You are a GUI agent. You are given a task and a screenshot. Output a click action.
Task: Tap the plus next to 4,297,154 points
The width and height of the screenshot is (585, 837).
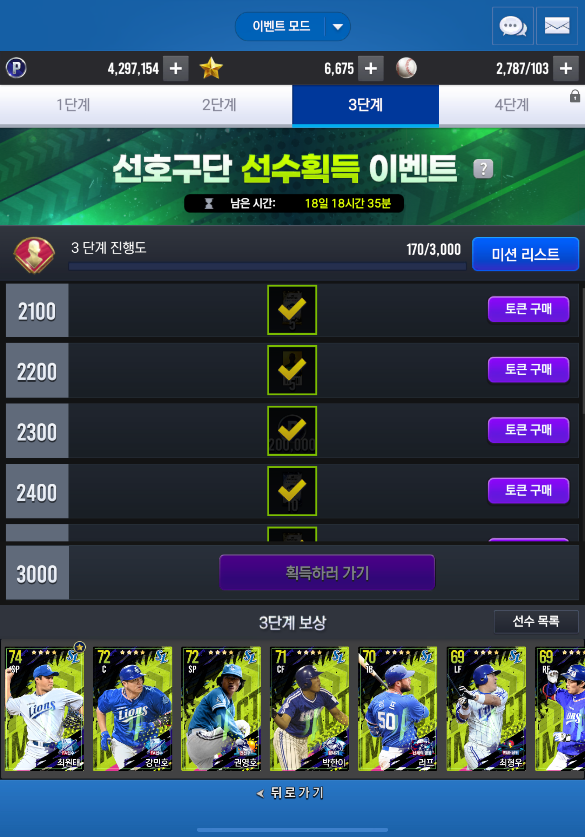[x=175, y=68]
